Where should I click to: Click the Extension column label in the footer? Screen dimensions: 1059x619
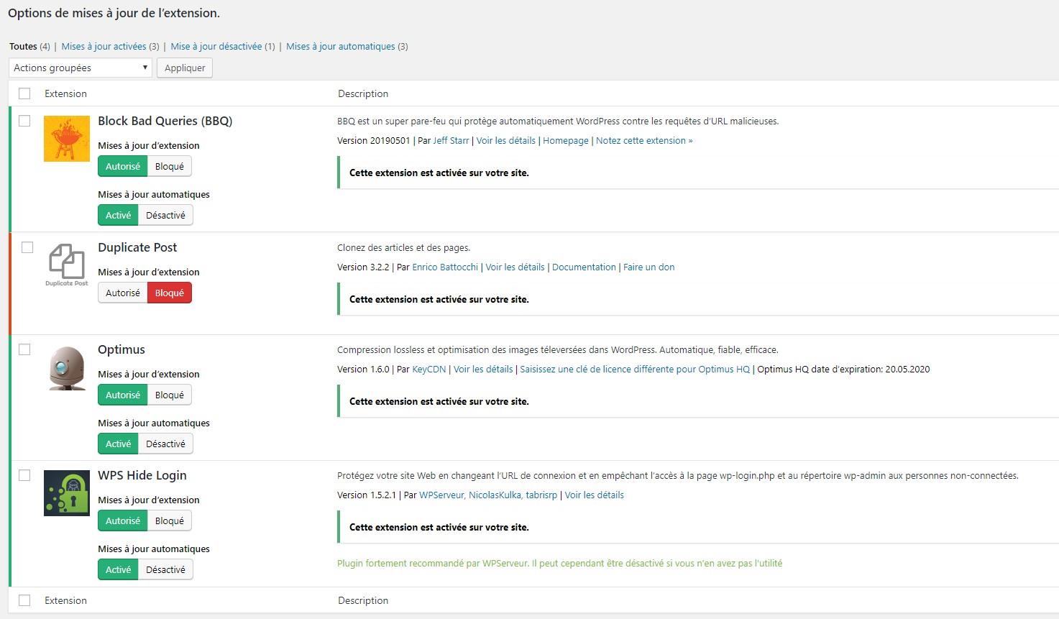pyautogui.click(x=65, y=600)
